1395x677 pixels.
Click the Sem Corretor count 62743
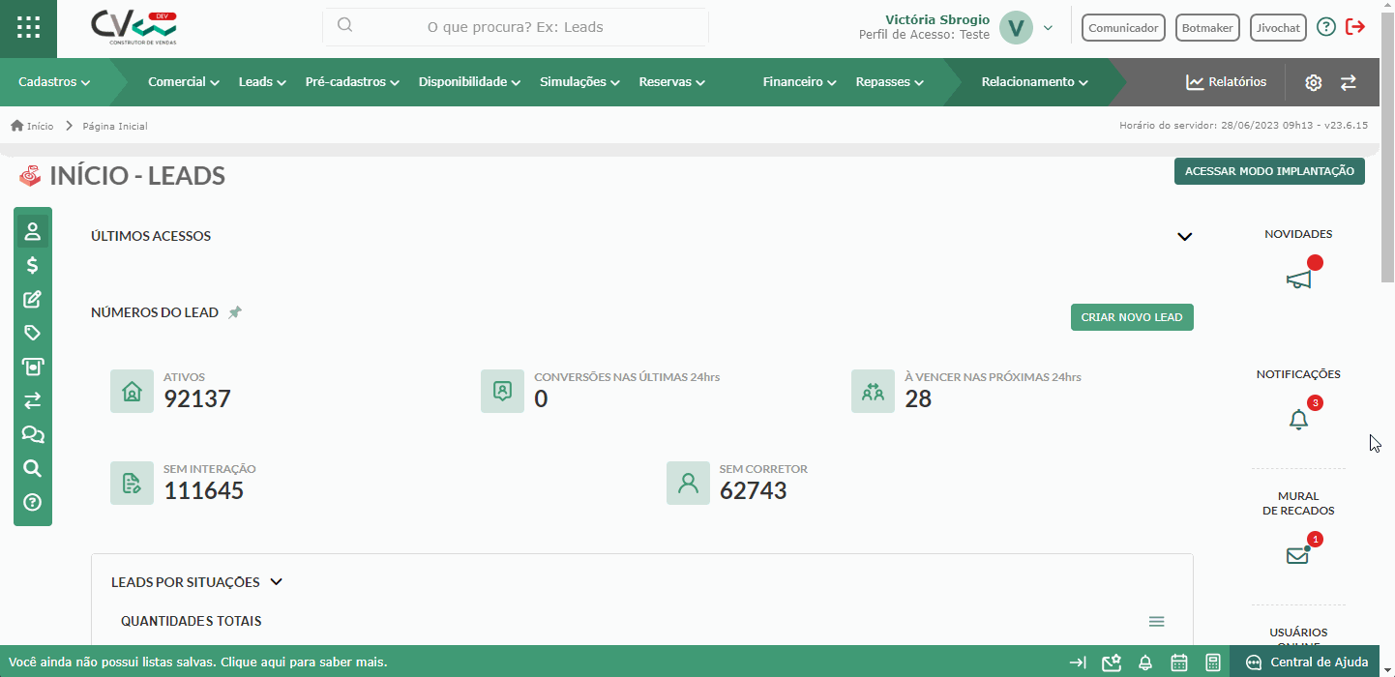pyautogui.click(x=754, y=490)
